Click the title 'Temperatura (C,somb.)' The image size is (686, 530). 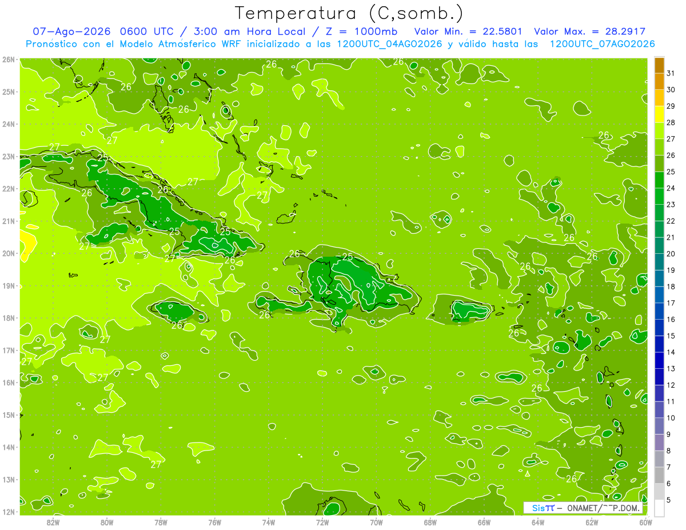(x=349, y=13)
